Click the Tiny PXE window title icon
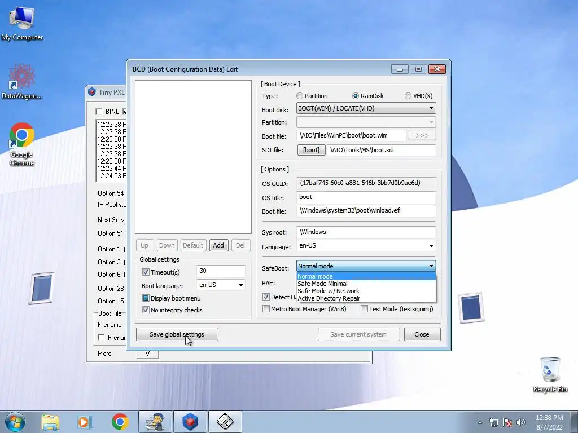 [x=92, y=92]
